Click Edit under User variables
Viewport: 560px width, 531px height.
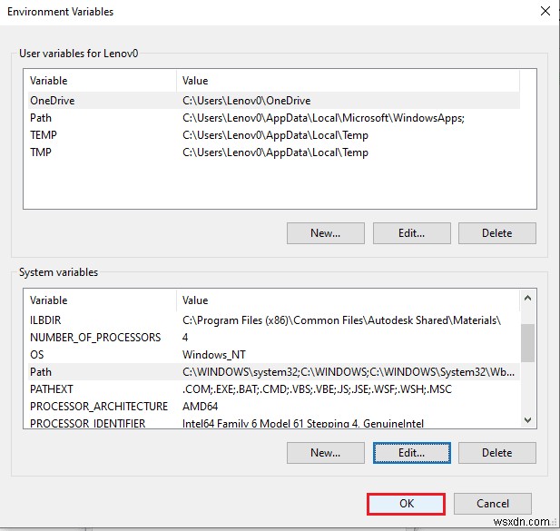coord(411,233)
